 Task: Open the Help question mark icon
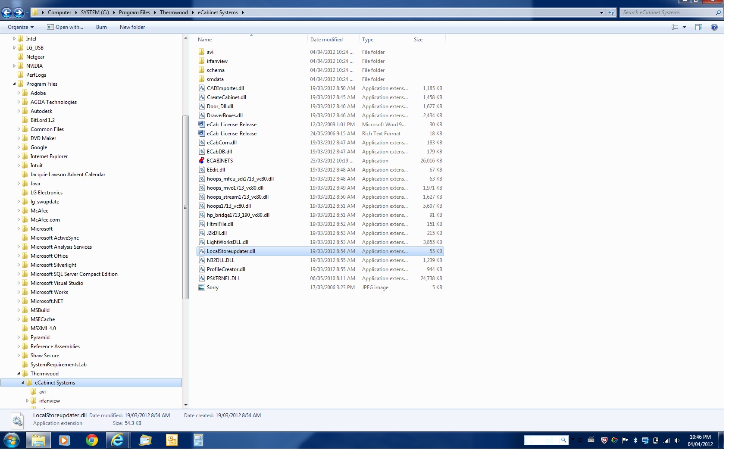tap(714, 27)
